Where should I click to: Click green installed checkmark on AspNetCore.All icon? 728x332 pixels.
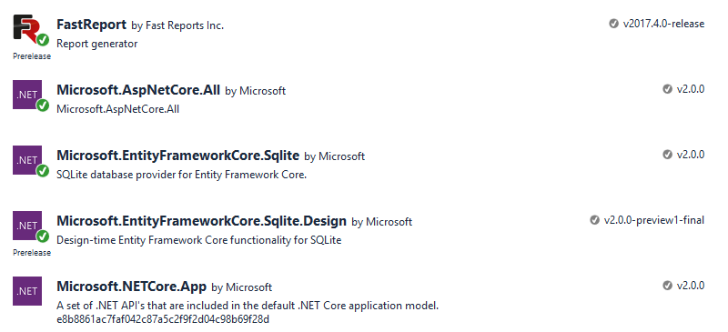pos(43,106)
